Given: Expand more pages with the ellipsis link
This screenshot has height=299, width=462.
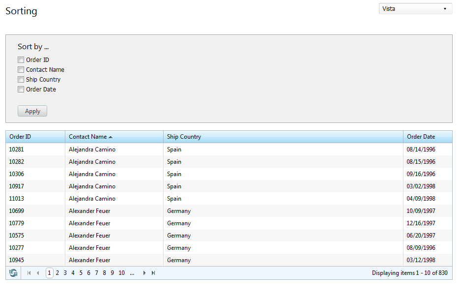Looking at the screenshot, I should click(132, 273).
